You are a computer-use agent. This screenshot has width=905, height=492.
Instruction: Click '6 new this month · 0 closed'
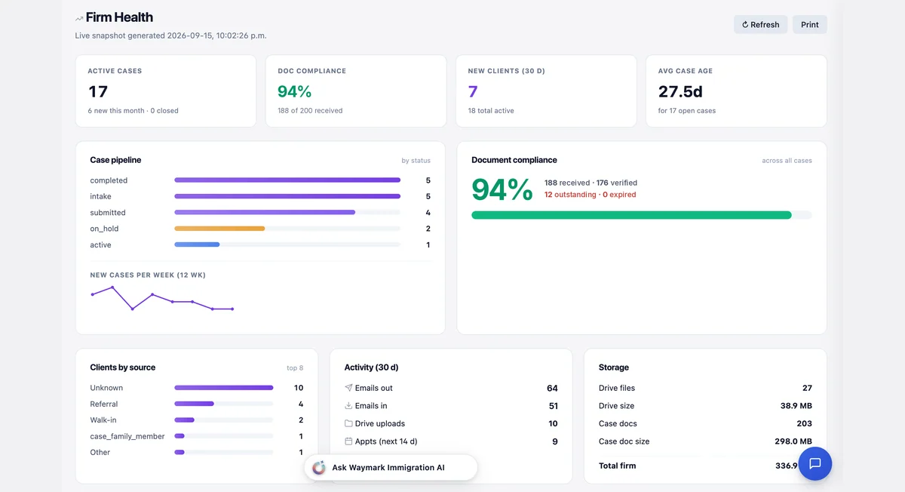[x=133, y=110]
